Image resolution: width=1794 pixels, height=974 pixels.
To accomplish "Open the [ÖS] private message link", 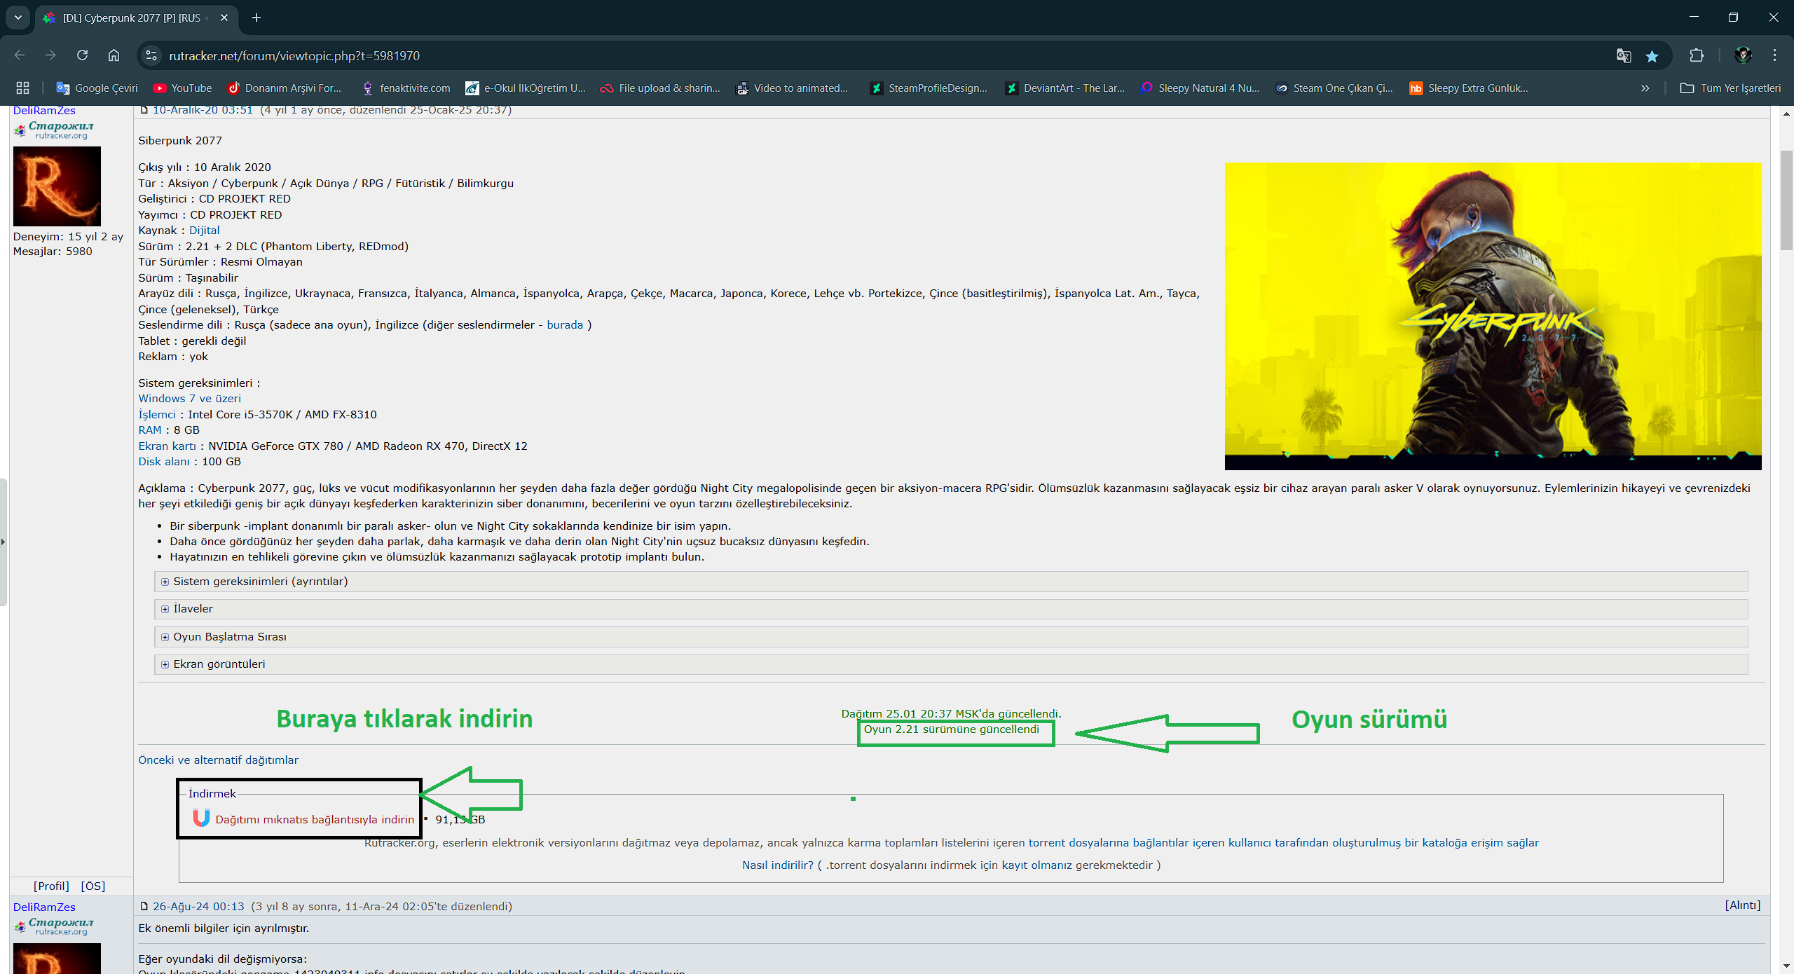I will (x=93, y=886).
